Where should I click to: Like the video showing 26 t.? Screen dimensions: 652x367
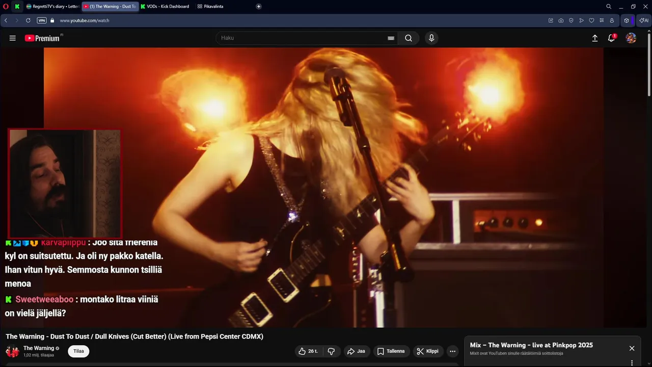308,351
